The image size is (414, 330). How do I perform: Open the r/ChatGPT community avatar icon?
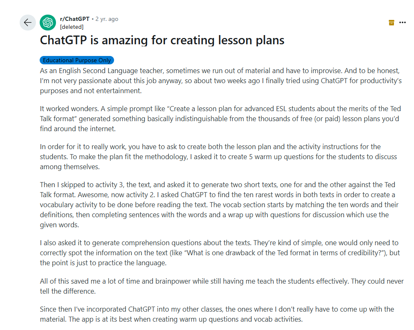pos(48,23)
